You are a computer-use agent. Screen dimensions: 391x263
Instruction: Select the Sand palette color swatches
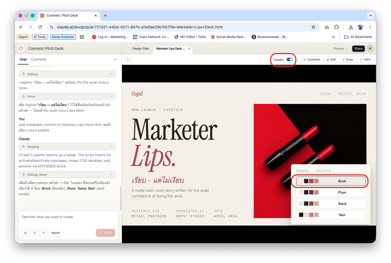click(309, 204)
